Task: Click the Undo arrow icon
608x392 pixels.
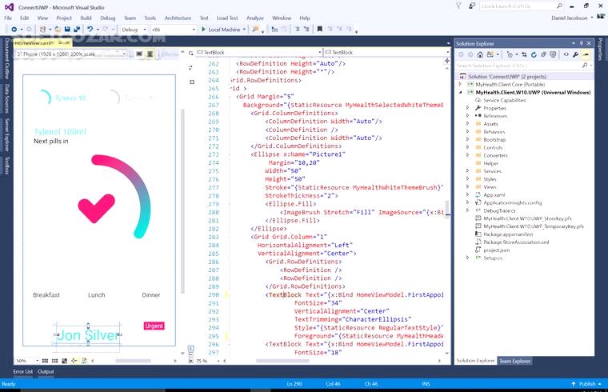Action: point(90,30)
